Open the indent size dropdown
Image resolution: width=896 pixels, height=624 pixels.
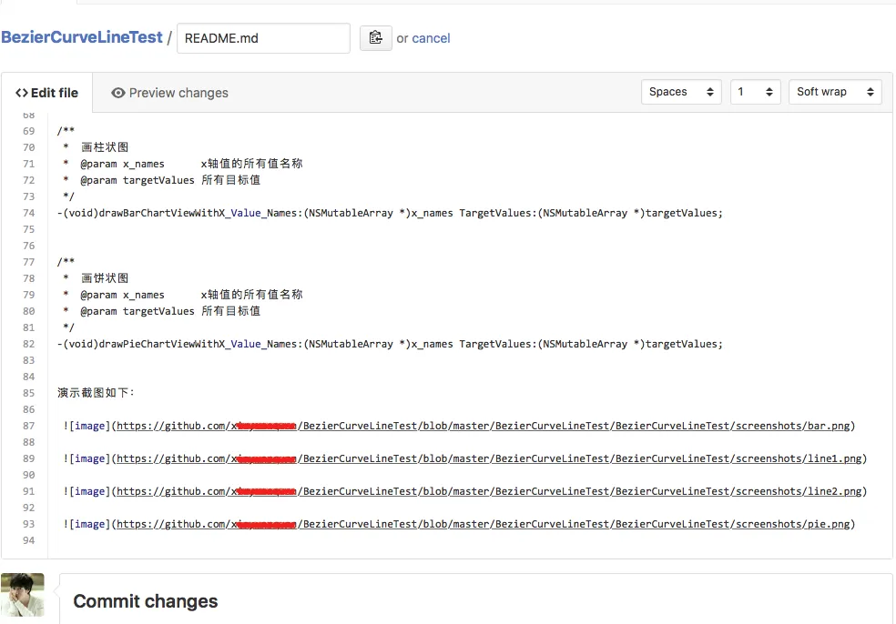[x=755, y=92]
